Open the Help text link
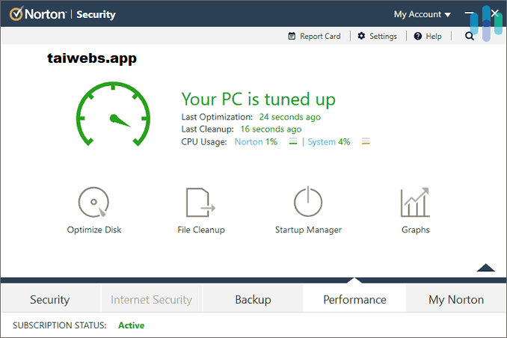 coord(434,36)
